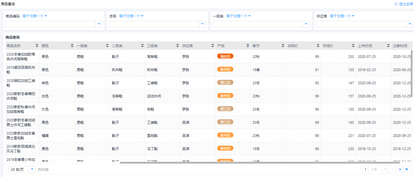This screenshot has width=414, height=177.
Task: Click the page number input box
Action: (365, 169)
